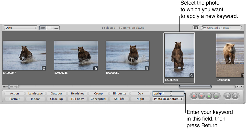Click the EA000260 version name label
Screen dimensions: 246x130
point(172,80)
